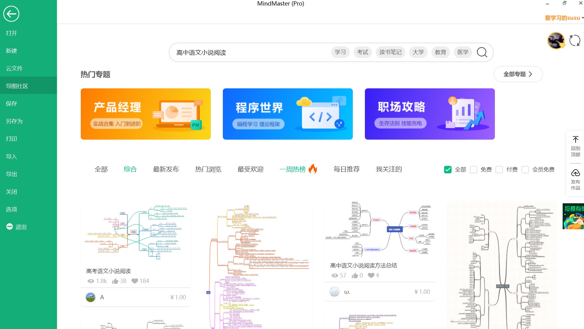Select the 热门浏览 tab
Viewport: 584px width, 329px height.
208,169
